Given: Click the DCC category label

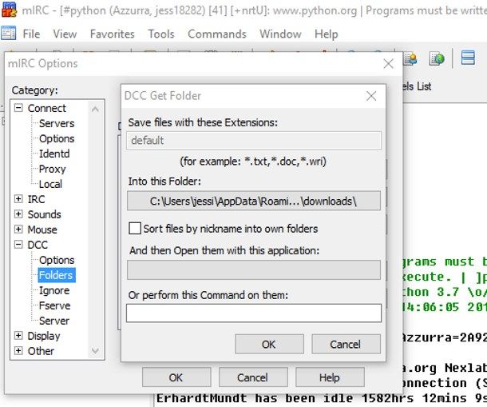Looking at the screenshot, I should click(38, 245).
